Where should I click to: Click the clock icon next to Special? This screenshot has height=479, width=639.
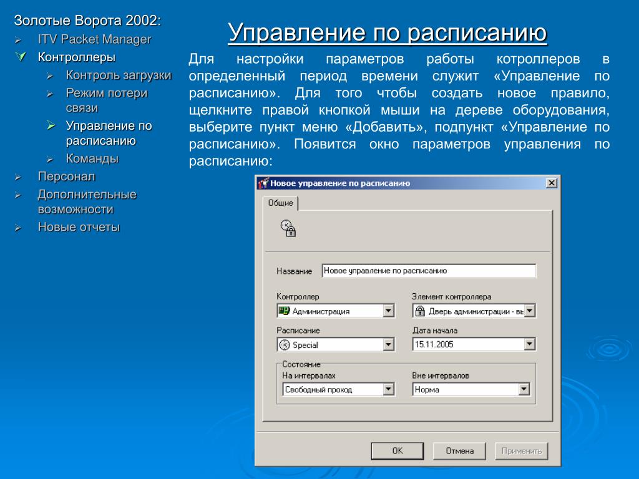click(x=284, y=345)
